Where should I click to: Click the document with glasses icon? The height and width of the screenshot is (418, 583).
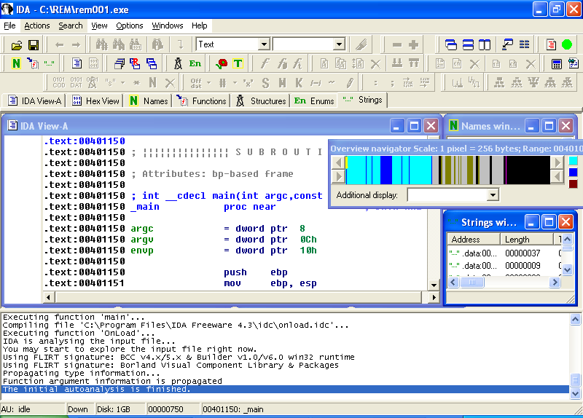tap(573, 63)
